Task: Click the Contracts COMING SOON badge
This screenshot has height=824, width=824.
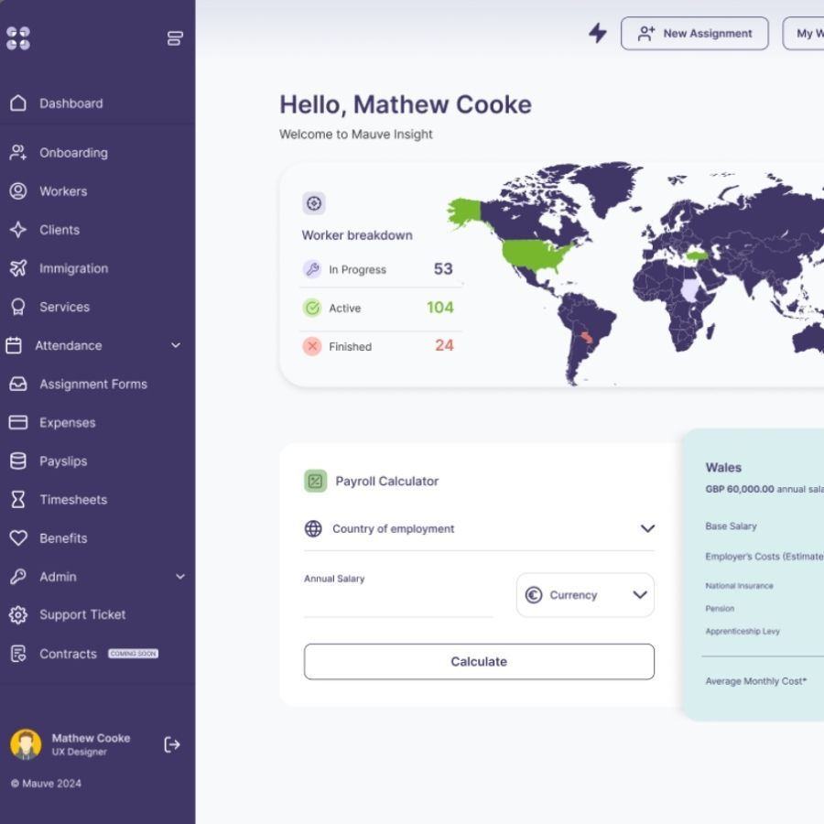Action: (x=133, y=654)
